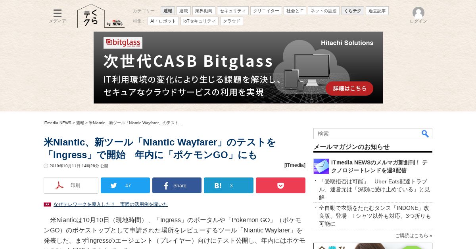Select the ネットの話題 category tab
476x249 pixels.
pos(324,11)
